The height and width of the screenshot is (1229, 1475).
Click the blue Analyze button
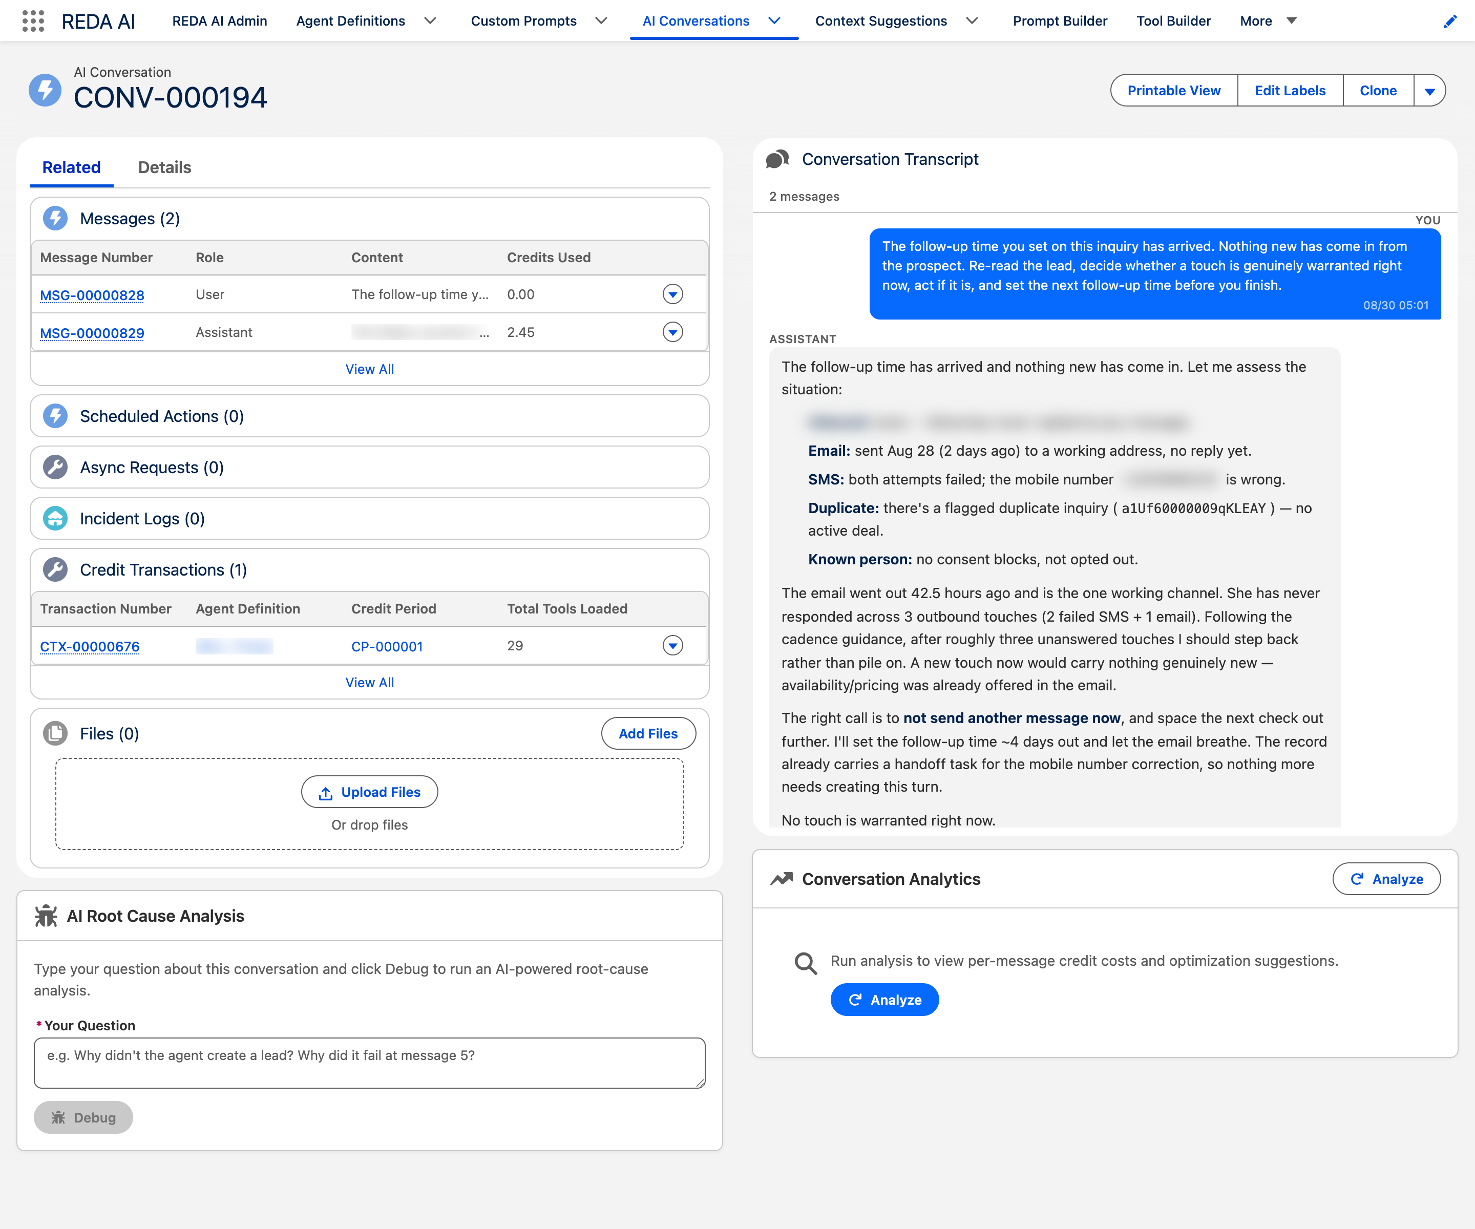pyautogui.click(x=884, y=1000)
